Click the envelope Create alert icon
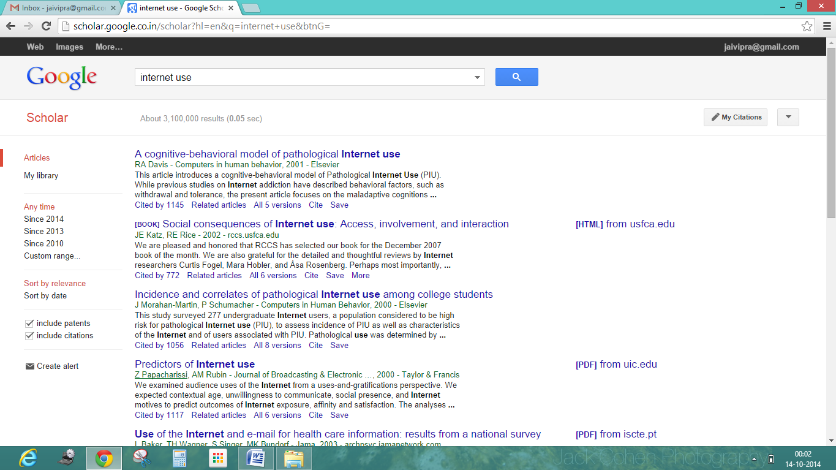Image resolution: width=836 pixels, height=470 pixels. (29, 366)
